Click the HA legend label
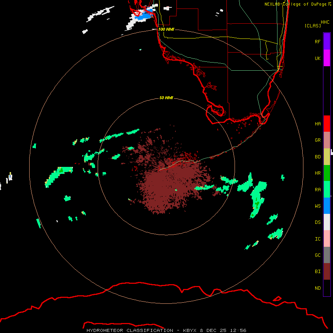The image size is (333, 333). click(x=317, y=124)
